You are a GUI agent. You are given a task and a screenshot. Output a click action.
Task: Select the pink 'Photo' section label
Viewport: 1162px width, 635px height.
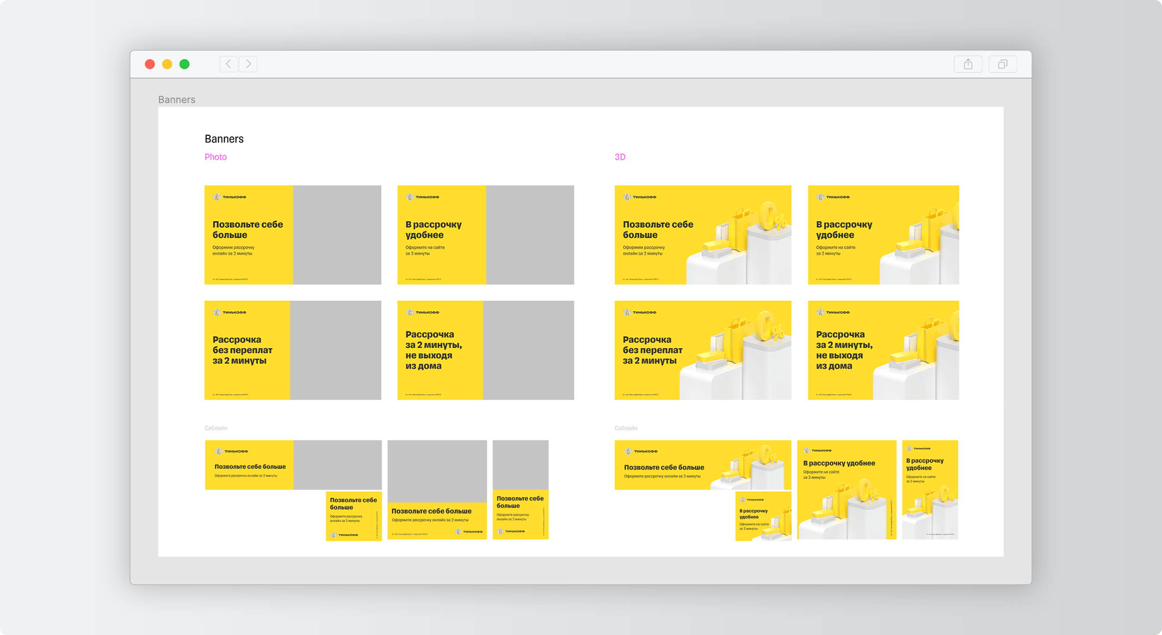click(216, 157)
